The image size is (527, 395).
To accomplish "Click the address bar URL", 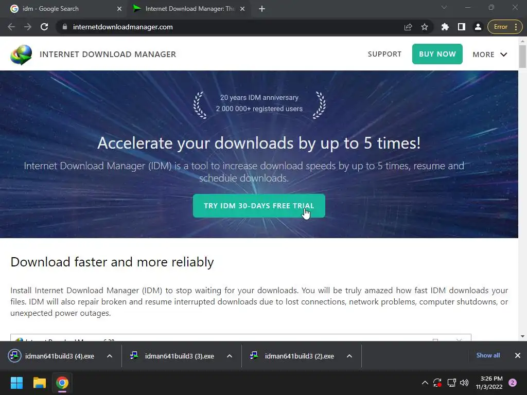I will [122, 27].
